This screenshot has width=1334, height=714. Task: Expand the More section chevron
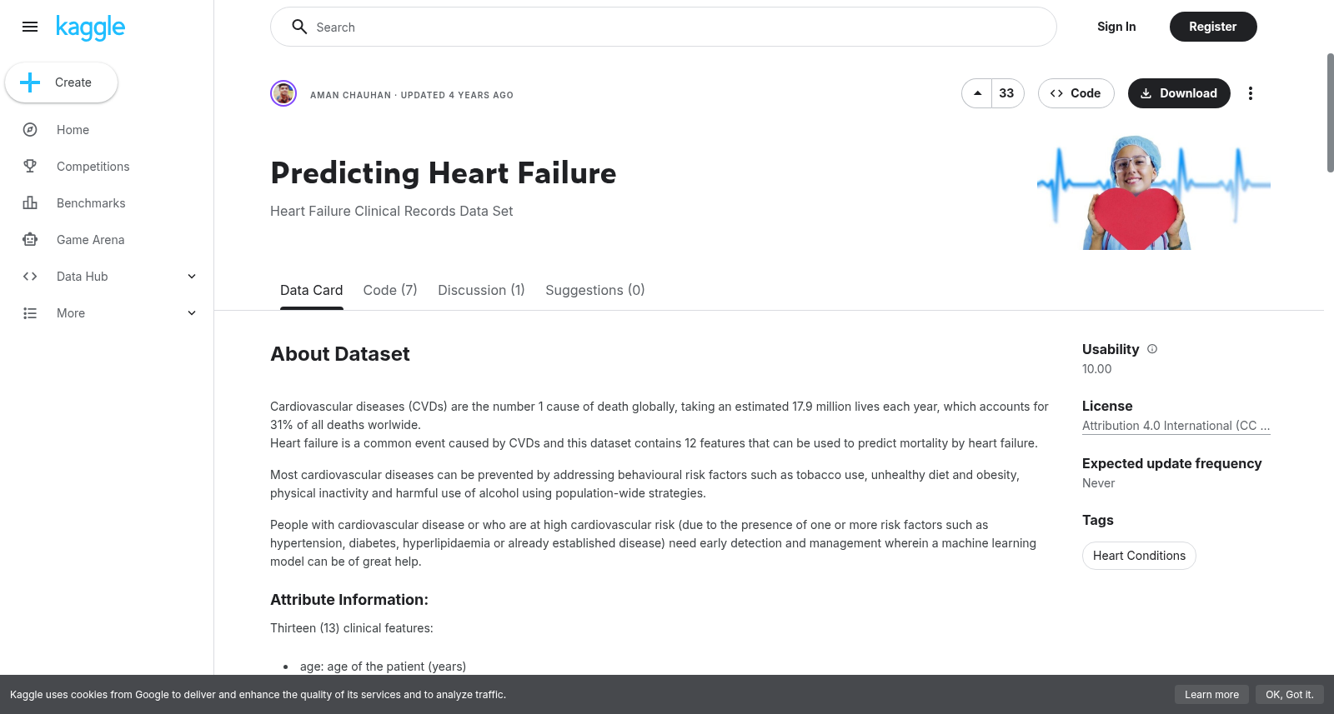point(192,313)
